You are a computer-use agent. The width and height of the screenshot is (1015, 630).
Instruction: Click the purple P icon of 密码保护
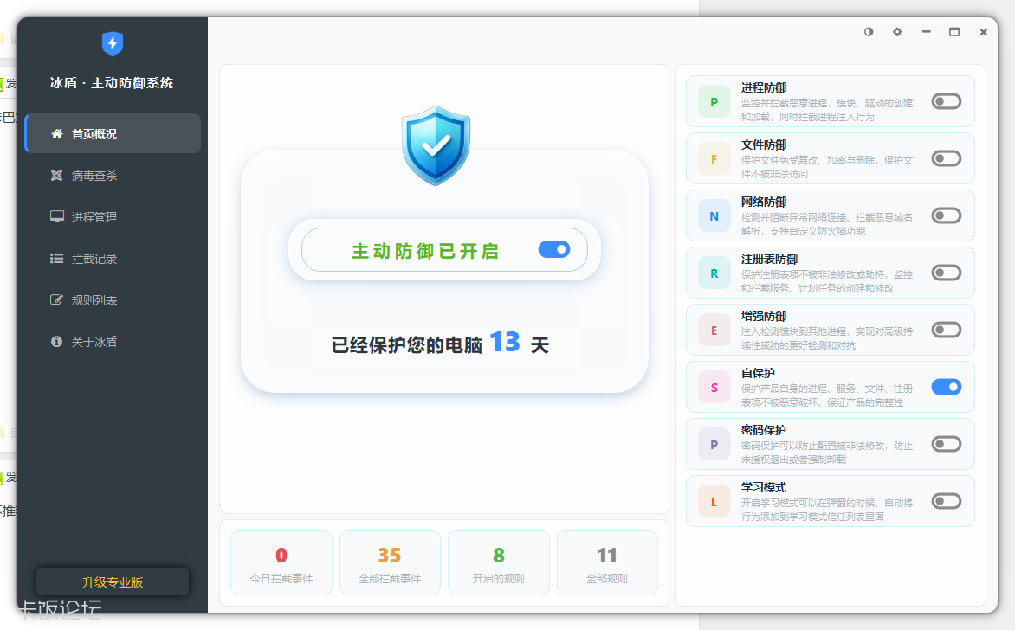point(714,444)
